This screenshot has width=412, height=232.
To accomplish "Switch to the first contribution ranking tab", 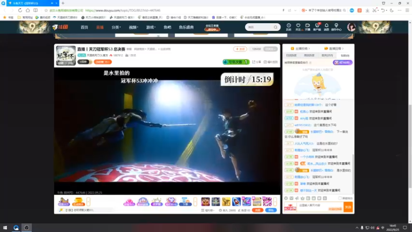I will 291,55.
